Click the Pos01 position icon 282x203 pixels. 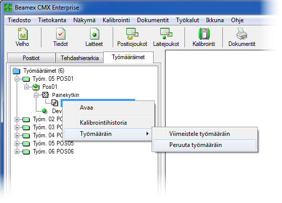point(36,87)
